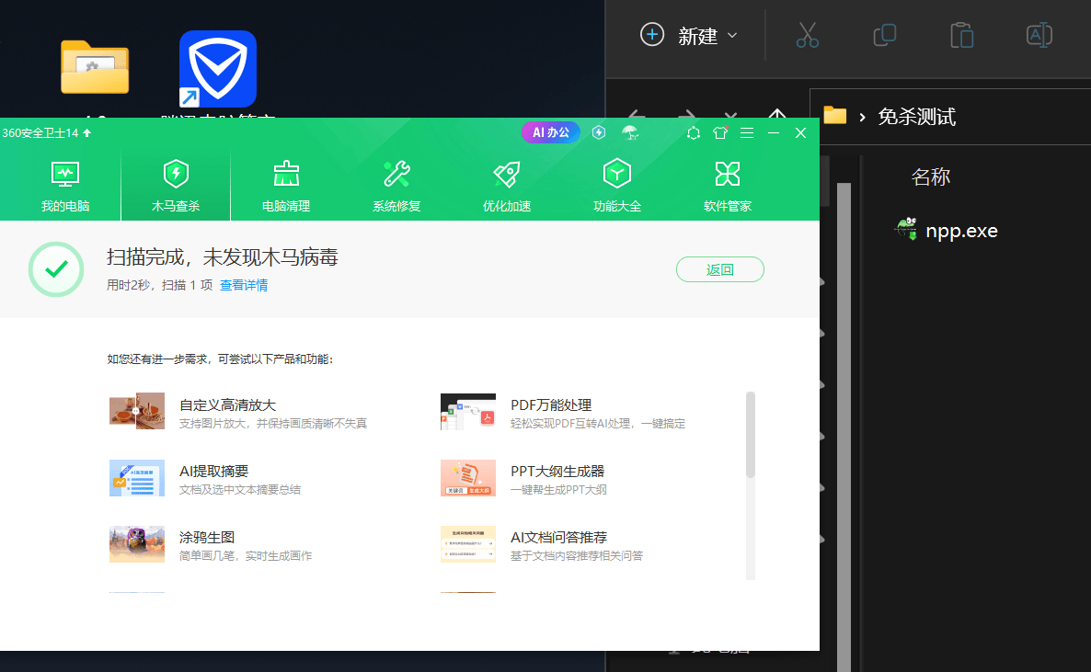Select the npp.exe file
The width and height of the screenshot is (1091, 672).
coord(961,231)
